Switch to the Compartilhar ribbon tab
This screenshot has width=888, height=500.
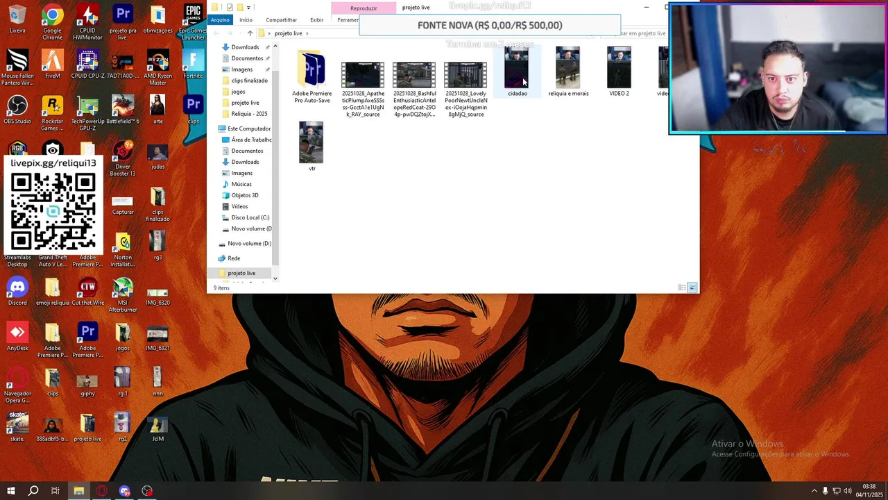pos(281,20)
